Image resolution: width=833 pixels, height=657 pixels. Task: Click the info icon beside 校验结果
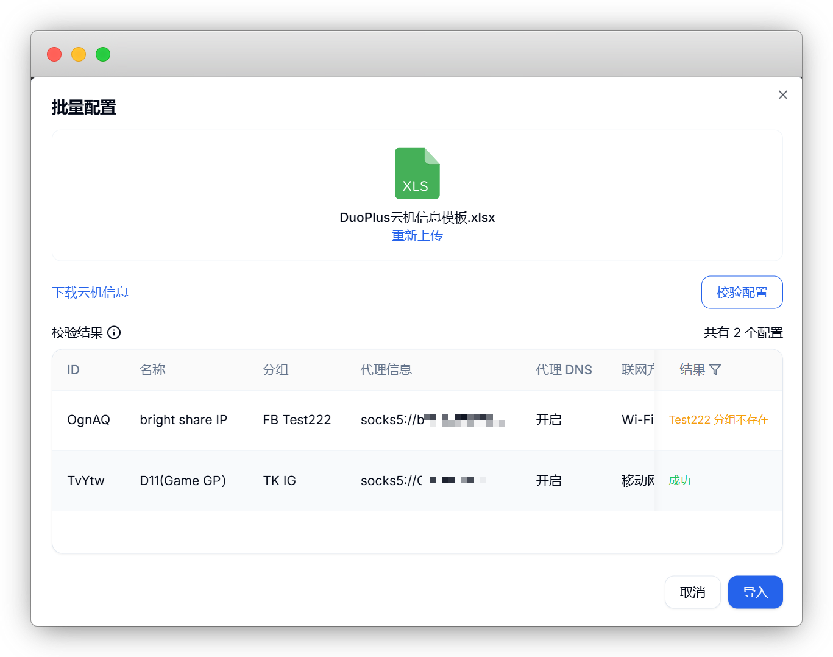click(x=114, y=333)
